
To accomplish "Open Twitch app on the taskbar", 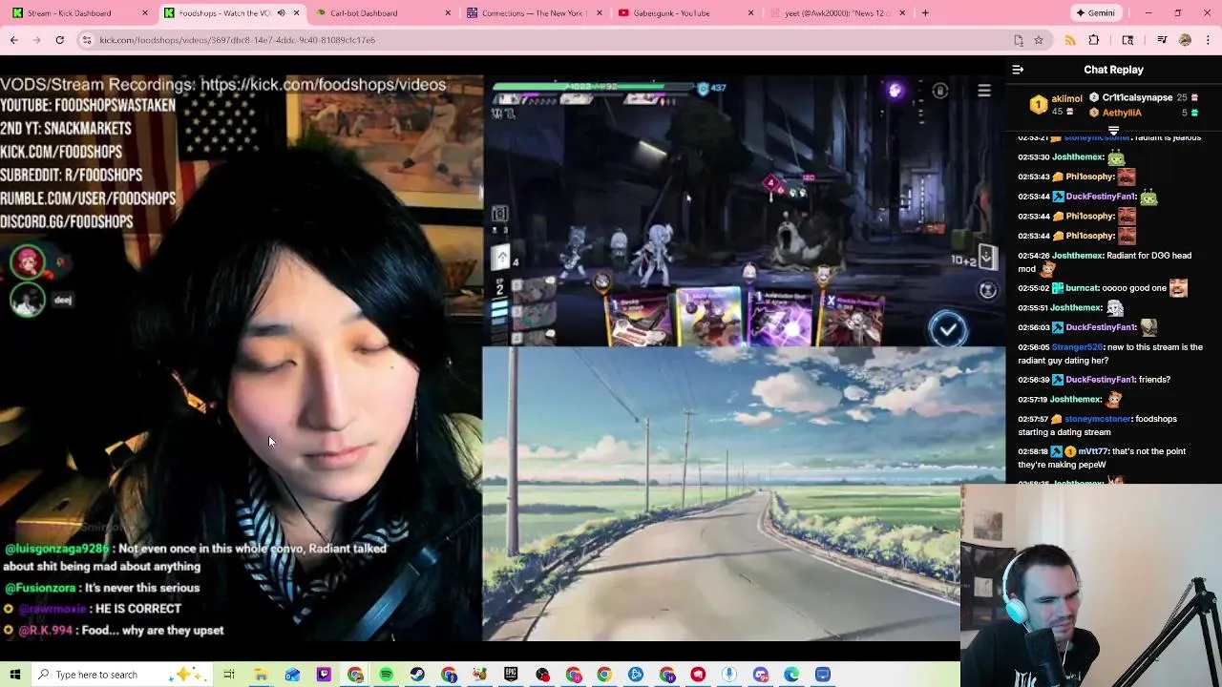I will (324, 675).
